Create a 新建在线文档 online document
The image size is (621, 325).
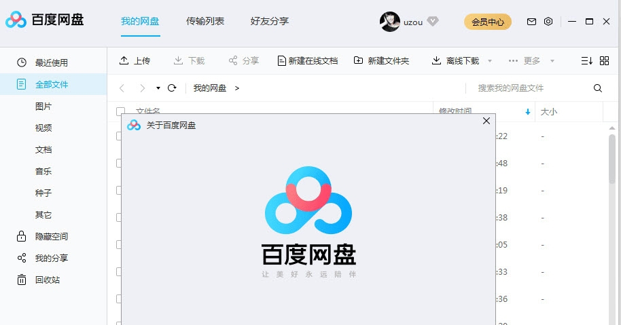[307, 60]
